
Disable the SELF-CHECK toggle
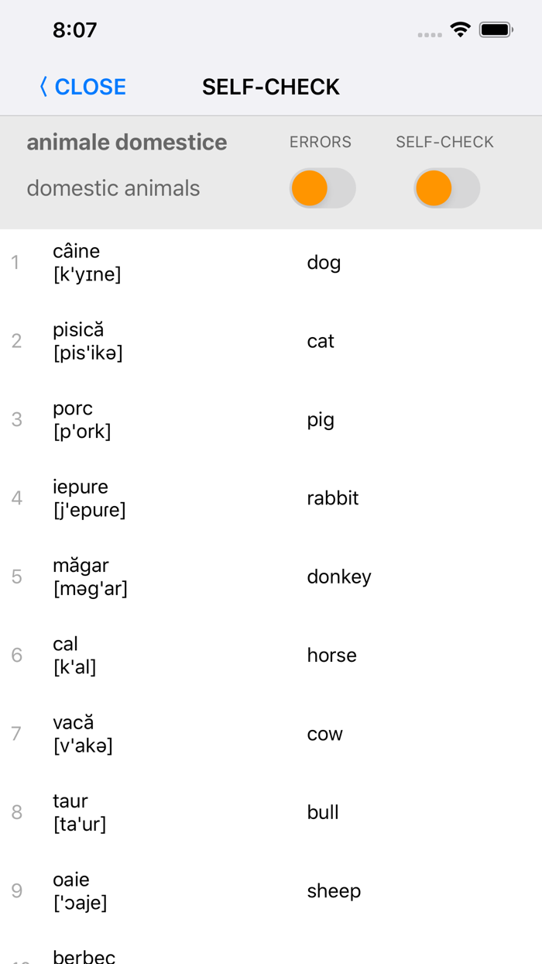coord(446,188)
